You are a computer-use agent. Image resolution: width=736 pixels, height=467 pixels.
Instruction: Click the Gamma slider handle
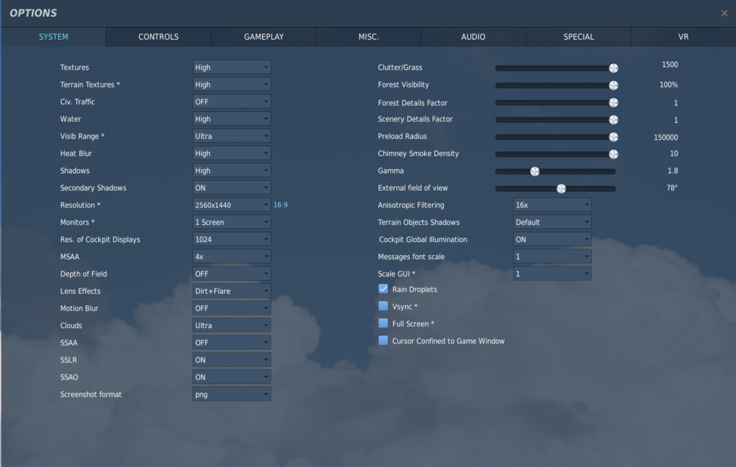tap(534, 171)
